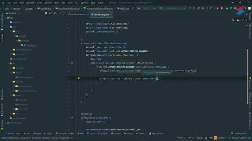The width and height of the screenshot is (252, 141).
Task: Open the Run tool window
Action: tap(27, 134)
